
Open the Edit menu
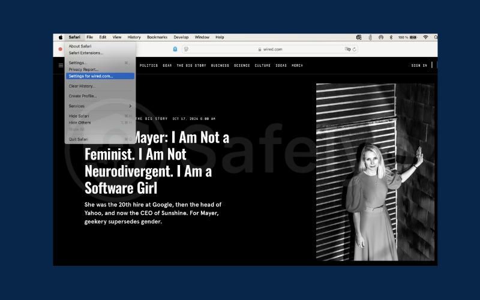pos(103,37)
